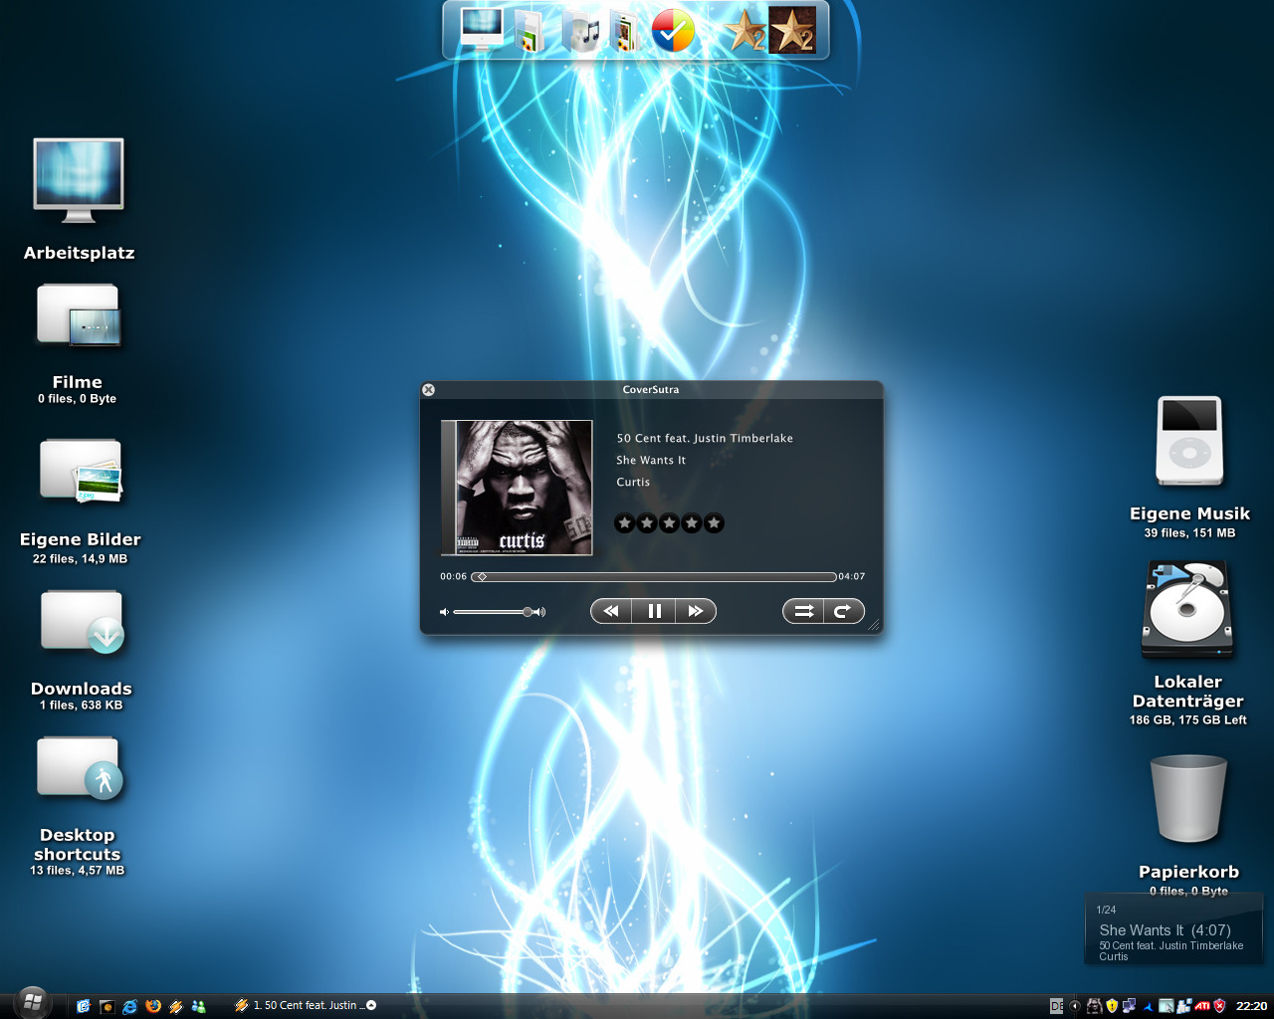Viewport: 1274px width, 1019px height.
Task: Click the 22:20 system clock
Action: click(1251, 1006)
